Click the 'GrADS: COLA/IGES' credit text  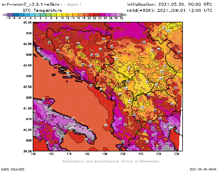pos(12,169)
